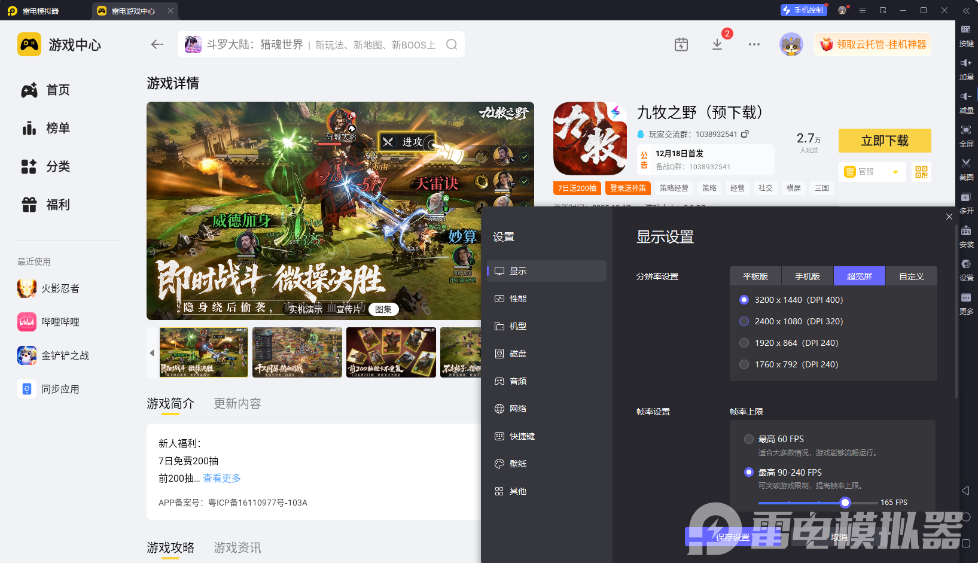Click the volume up (加量) icon
Image resolution: width=978 pixels, height=563 pixels.
click(966, 68)
